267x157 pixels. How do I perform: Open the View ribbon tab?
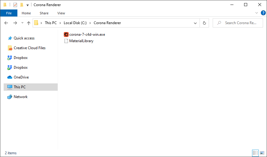pyautogui.click(x=61, y=13)
